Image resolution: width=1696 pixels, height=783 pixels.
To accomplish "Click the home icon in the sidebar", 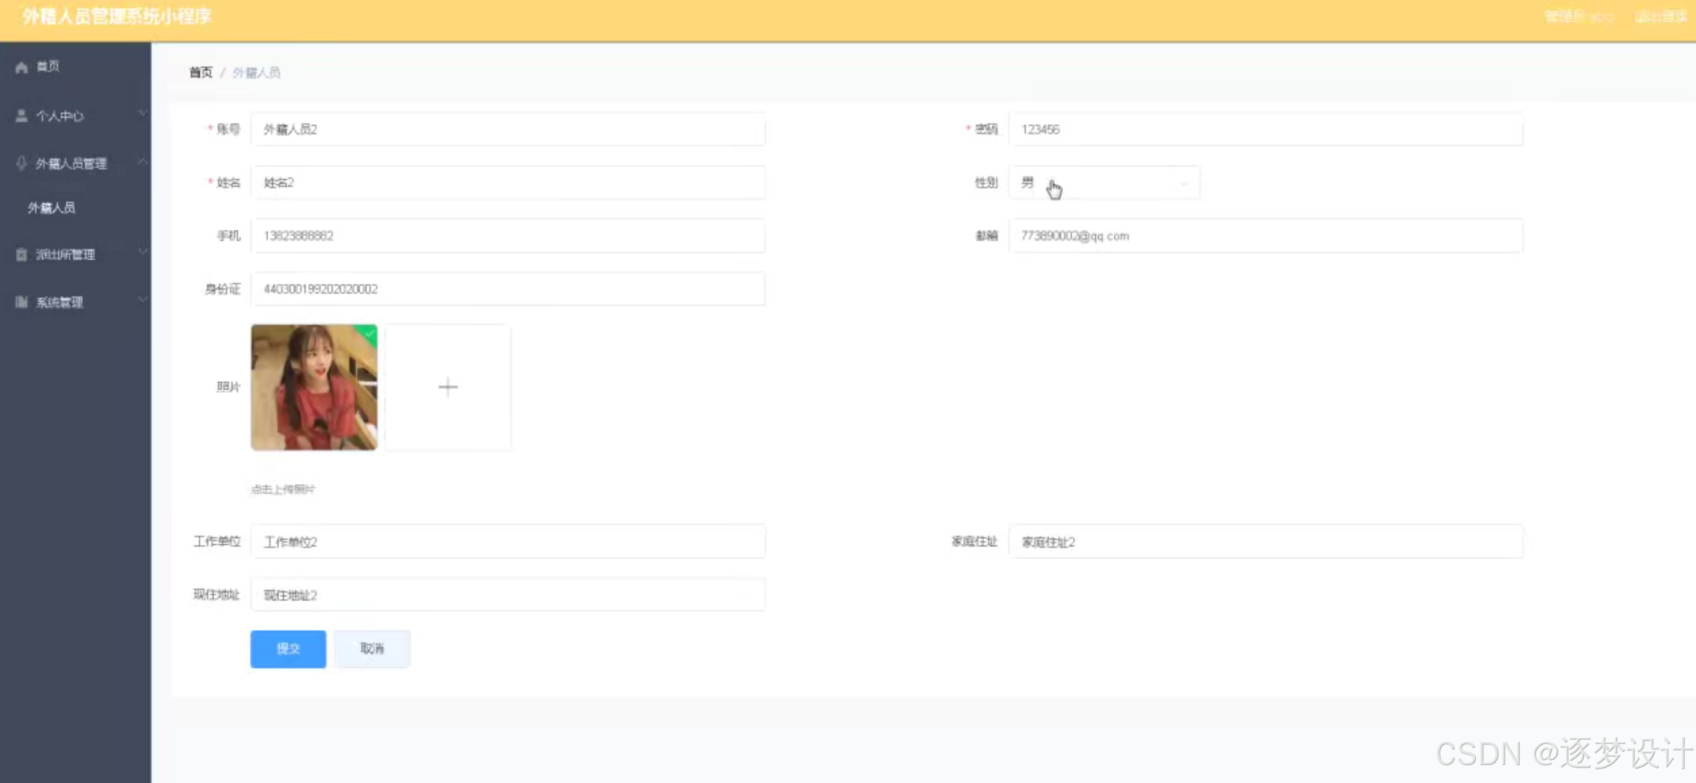I will [21, 67].
